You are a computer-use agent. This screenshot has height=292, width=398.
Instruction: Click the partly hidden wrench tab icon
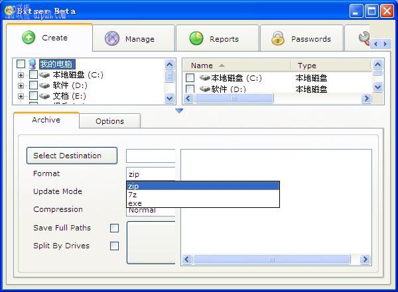pos(364,38)
